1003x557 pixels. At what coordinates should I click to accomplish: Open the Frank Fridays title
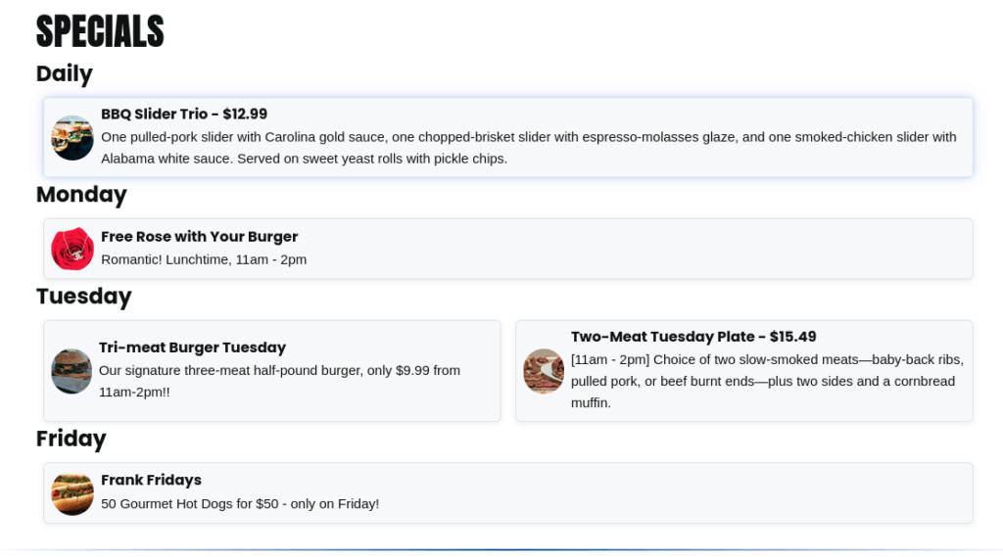pyautogui.click(x=151, y=480)
